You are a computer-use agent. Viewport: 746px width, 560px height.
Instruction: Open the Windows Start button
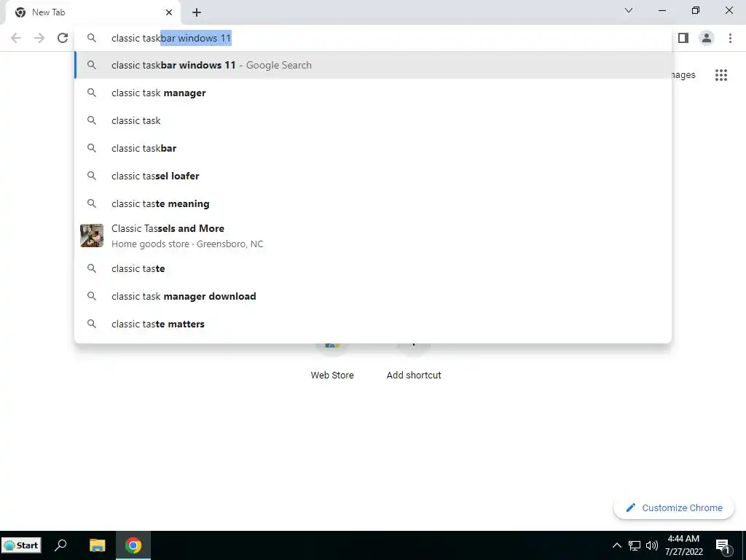[x=21, y=545]
